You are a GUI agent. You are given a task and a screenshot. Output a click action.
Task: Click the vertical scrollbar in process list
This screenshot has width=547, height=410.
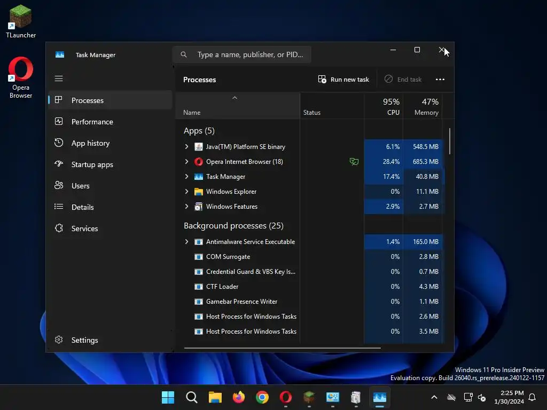coord(450,141)
